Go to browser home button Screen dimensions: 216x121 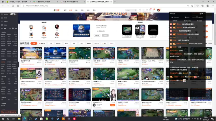tap(18, 6)
